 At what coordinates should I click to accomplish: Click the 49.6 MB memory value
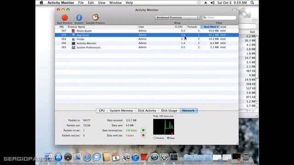tap(213, 31)
